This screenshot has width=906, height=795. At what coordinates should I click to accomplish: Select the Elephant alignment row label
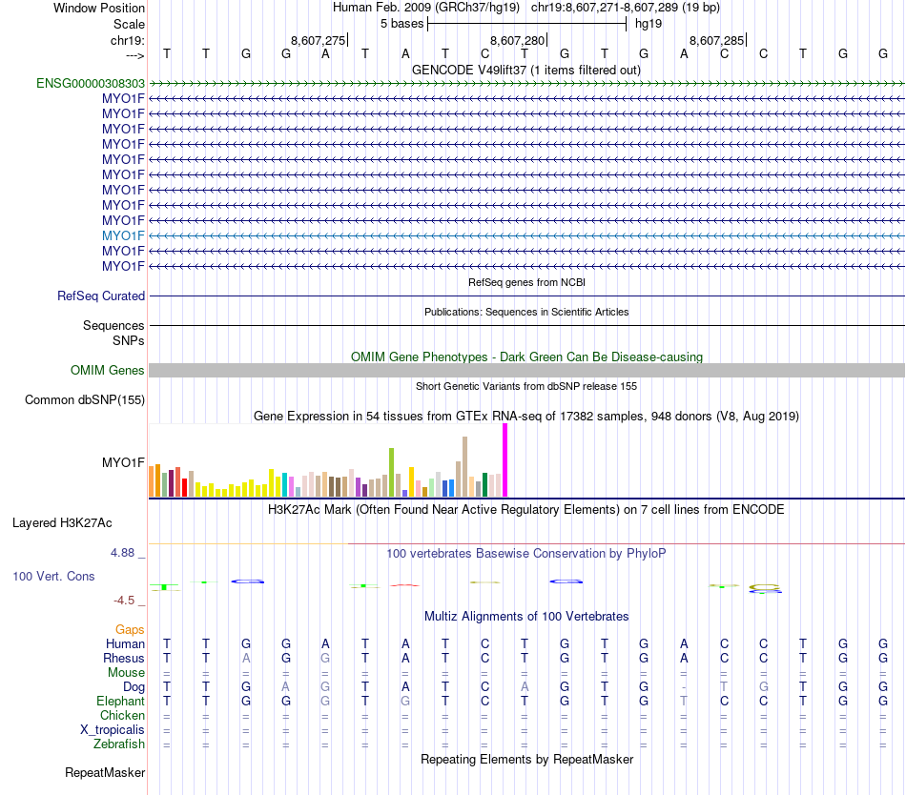(x=120, y=701)
